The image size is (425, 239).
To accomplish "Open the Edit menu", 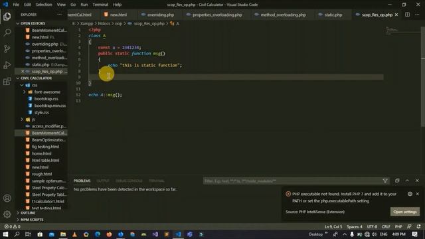I will (27, 5).
